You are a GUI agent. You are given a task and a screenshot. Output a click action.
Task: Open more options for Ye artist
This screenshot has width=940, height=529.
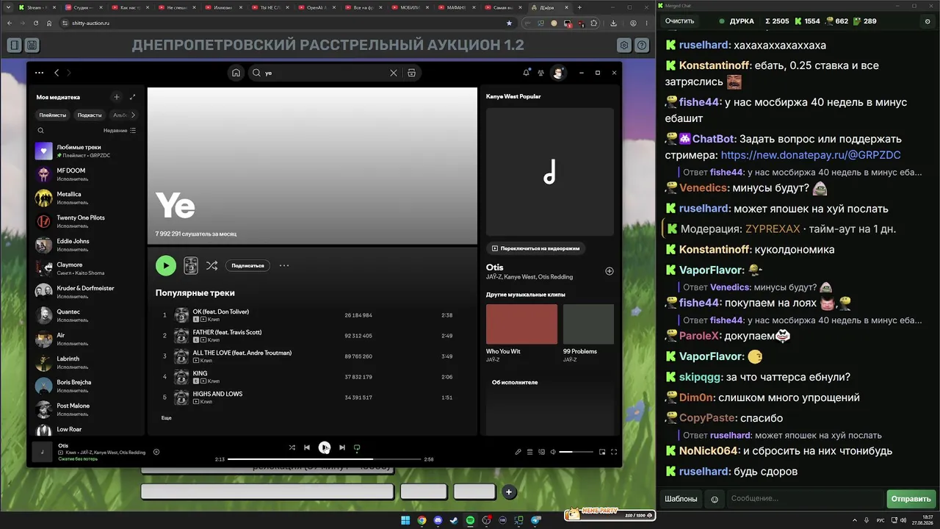[284, 266]
